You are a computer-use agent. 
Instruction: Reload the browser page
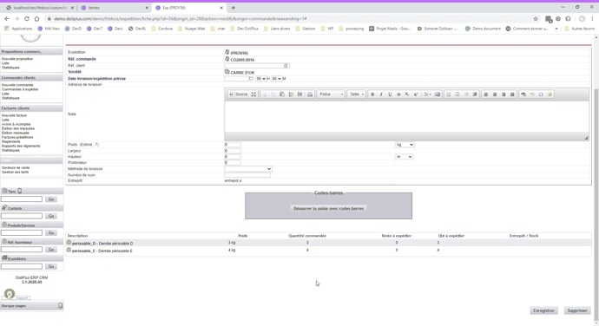[x=26, y=19]
